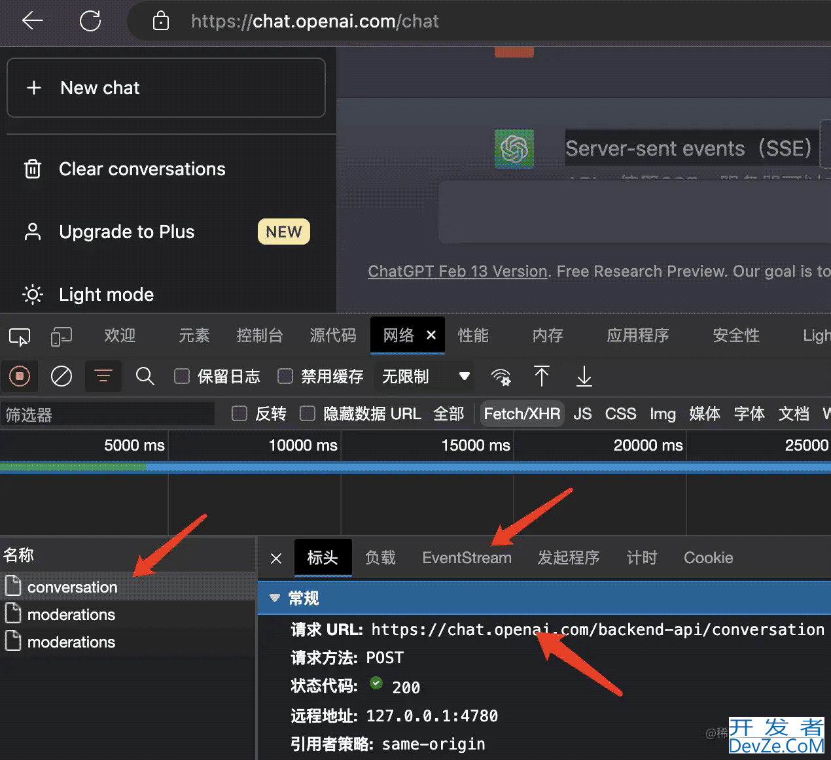
Task: Click the trash icon beside Clear conversations
Action: coord(33,169)
